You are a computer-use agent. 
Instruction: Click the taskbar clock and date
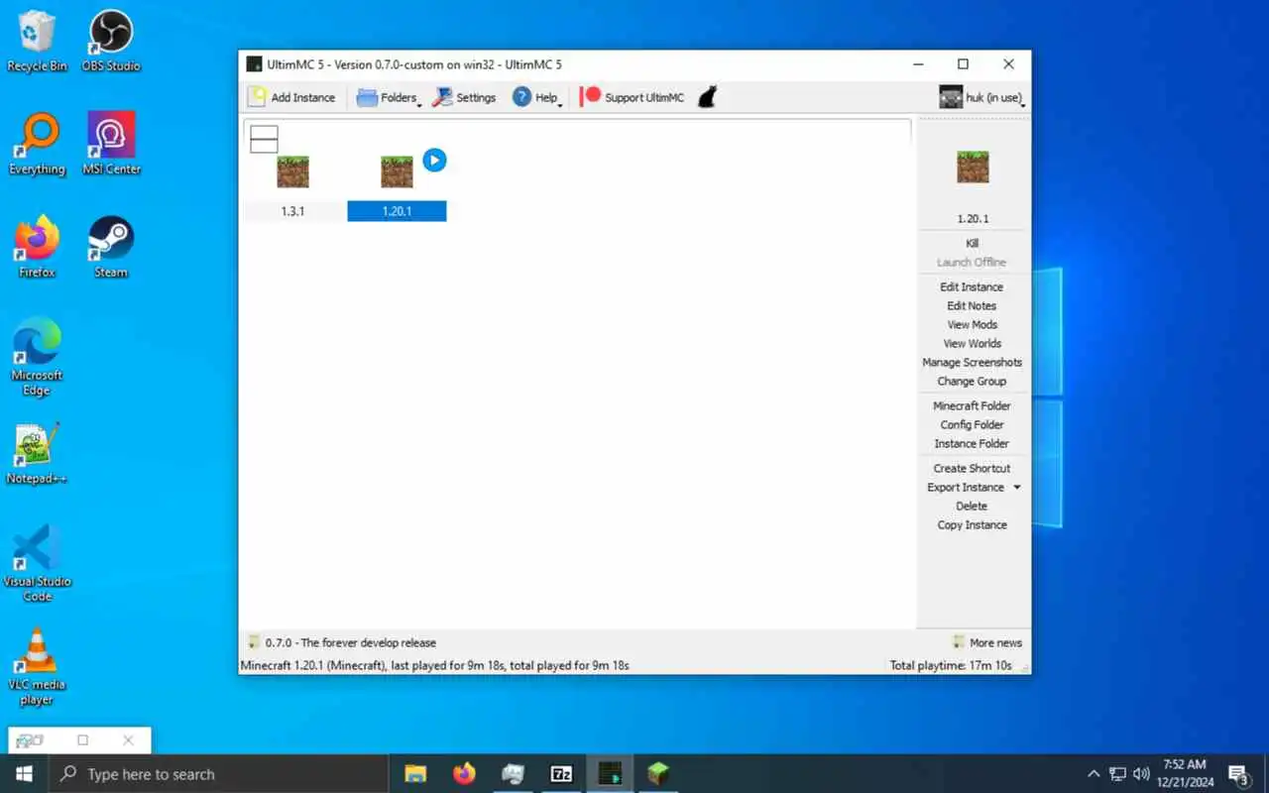1185,774
